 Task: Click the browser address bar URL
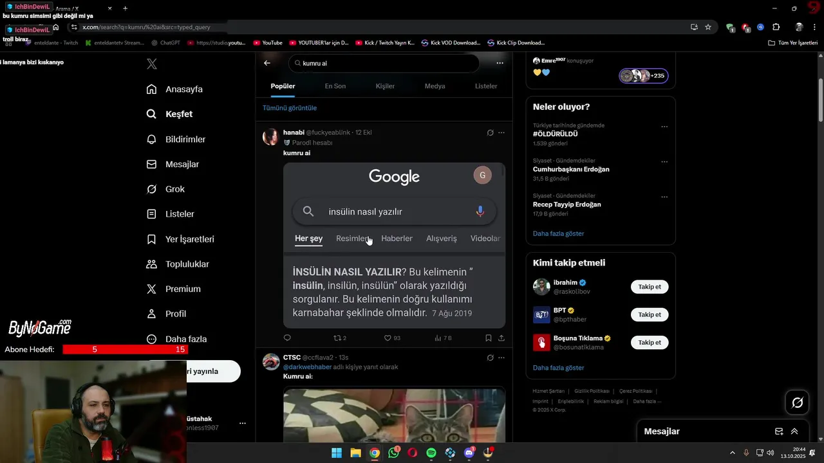pos(146,27)
